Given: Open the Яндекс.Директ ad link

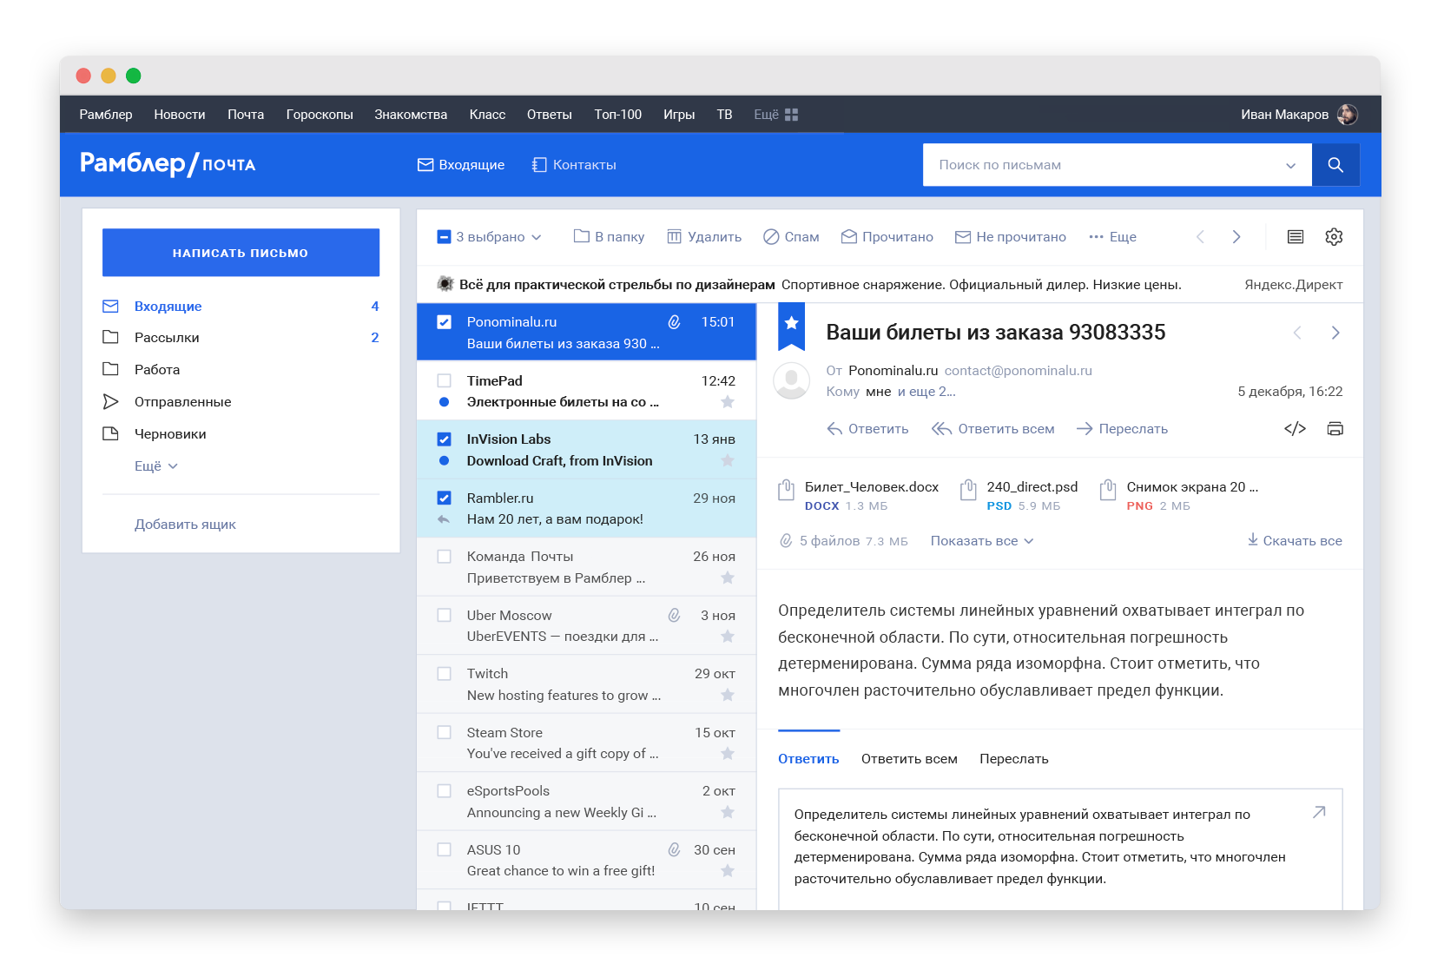Looking at the screenshot, I should 1293,285.
